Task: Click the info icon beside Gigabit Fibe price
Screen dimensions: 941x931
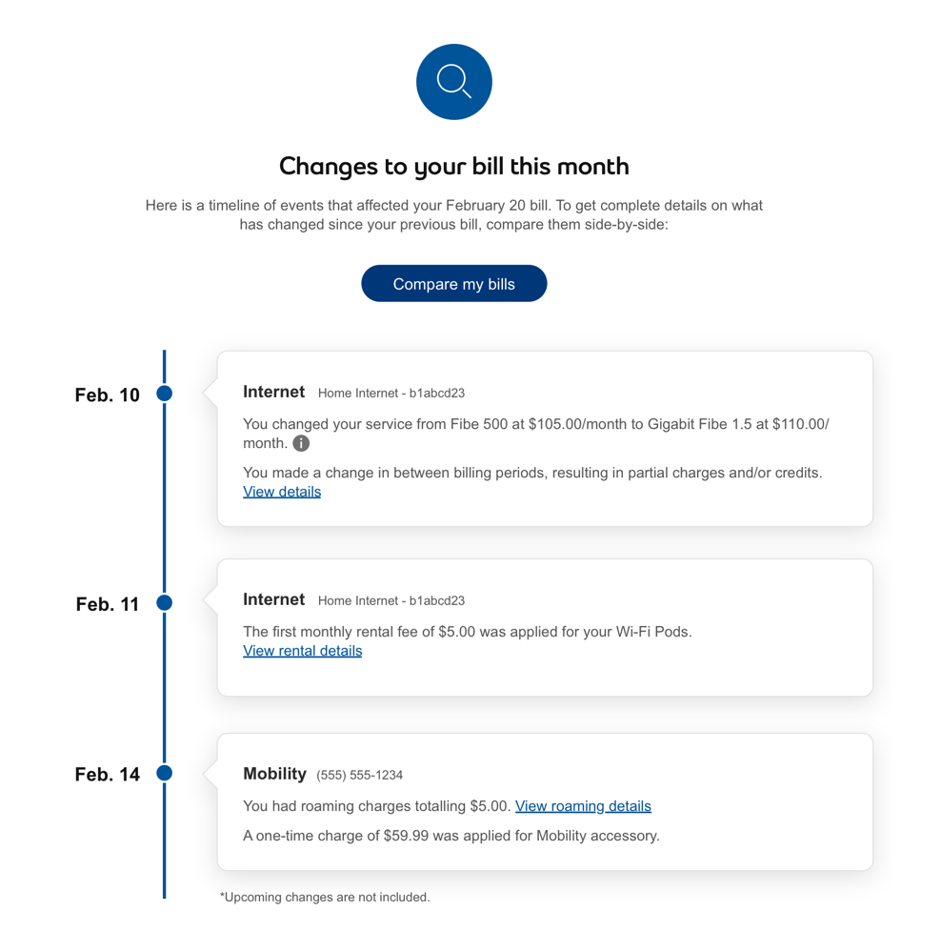Action: click(301, 443)
